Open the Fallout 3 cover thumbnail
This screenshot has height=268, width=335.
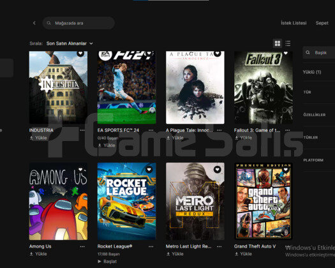(x=264, y=87)
